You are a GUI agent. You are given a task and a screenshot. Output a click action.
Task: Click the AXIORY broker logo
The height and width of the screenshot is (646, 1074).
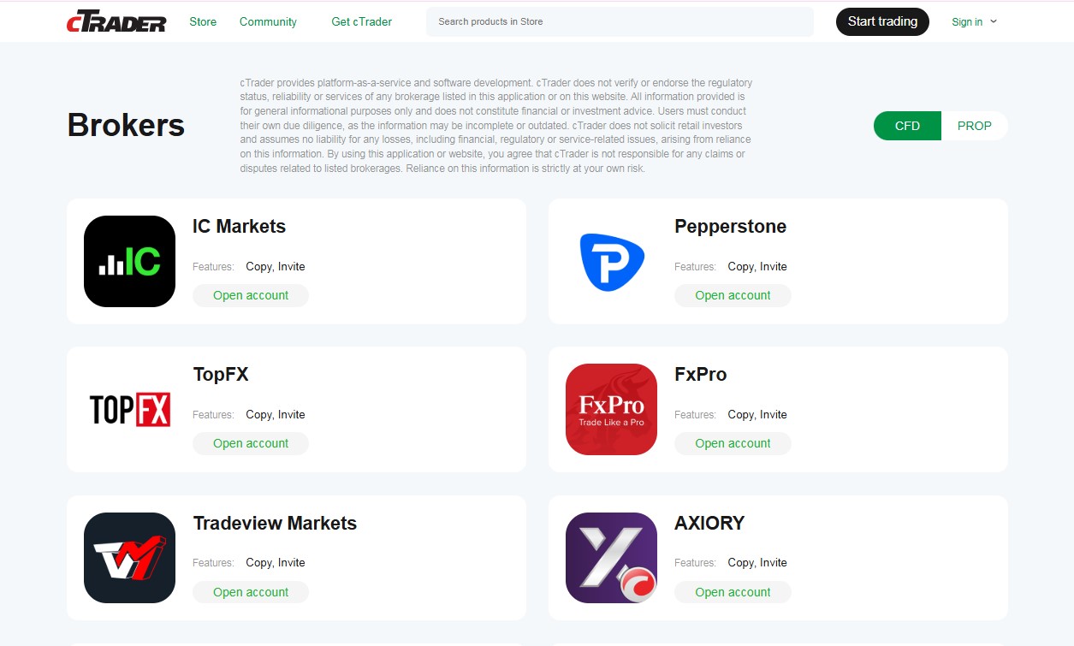click(611, 557)
